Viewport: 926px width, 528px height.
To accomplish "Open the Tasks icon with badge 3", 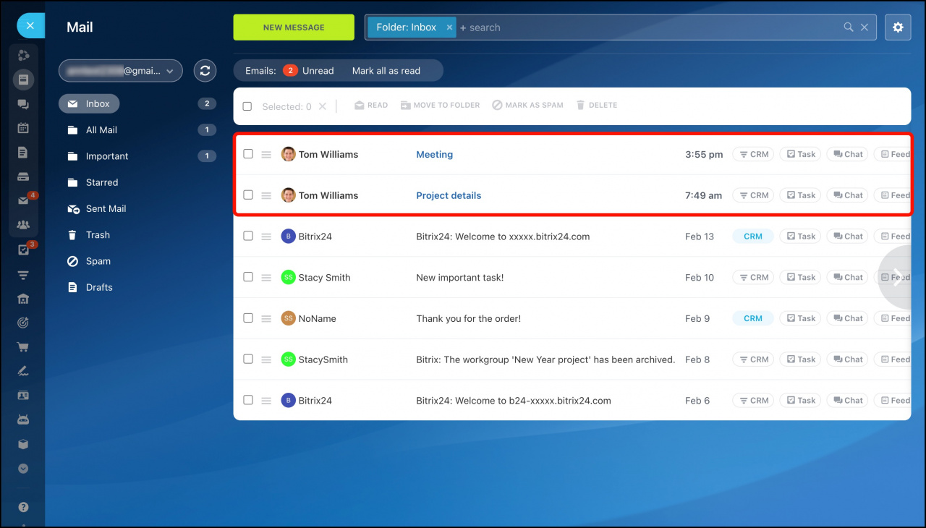I will pyautogui.click(x=23, y=250).
